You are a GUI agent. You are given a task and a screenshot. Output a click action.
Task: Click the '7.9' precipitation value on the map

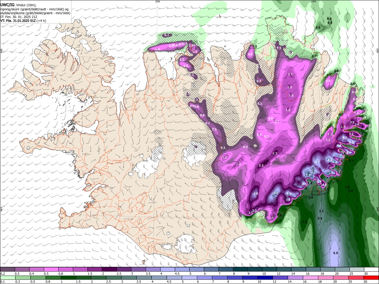pos(308,175)
